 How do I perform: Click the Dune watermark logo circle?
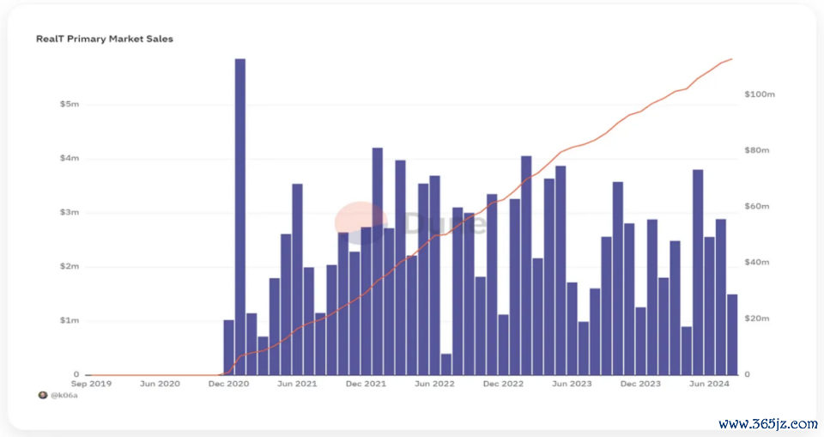(360, 222)
